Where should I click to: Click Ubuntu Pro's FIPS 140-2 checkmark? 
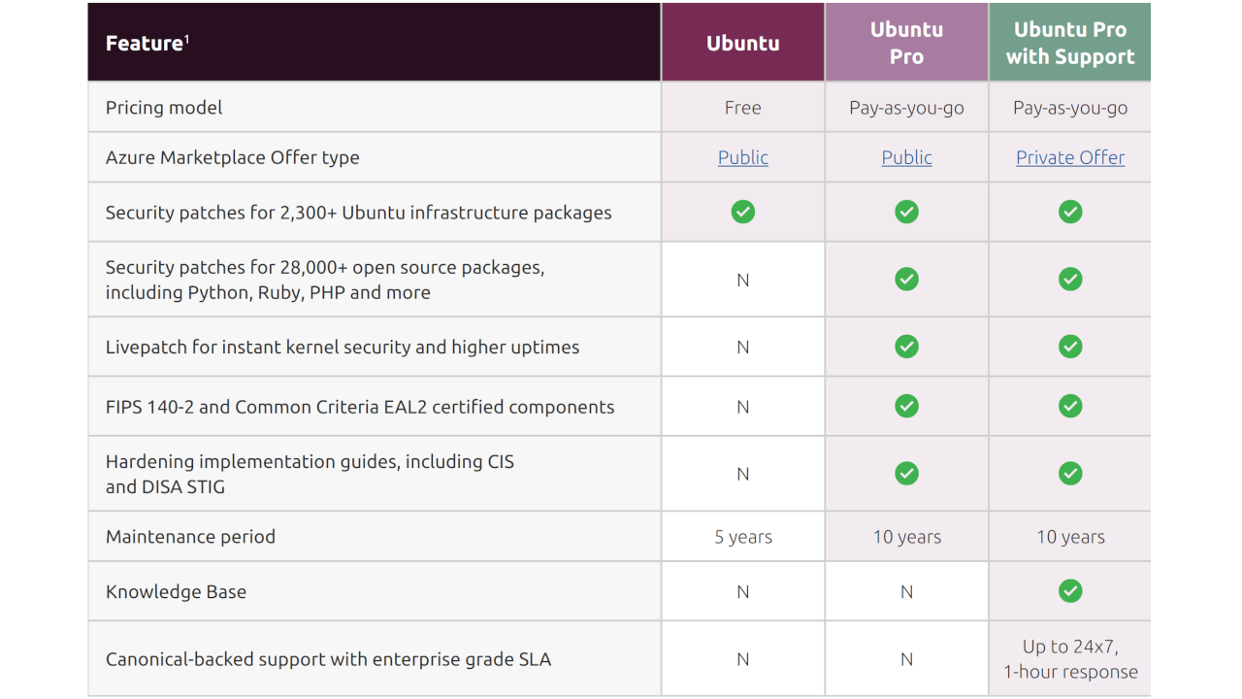point(906,407)
